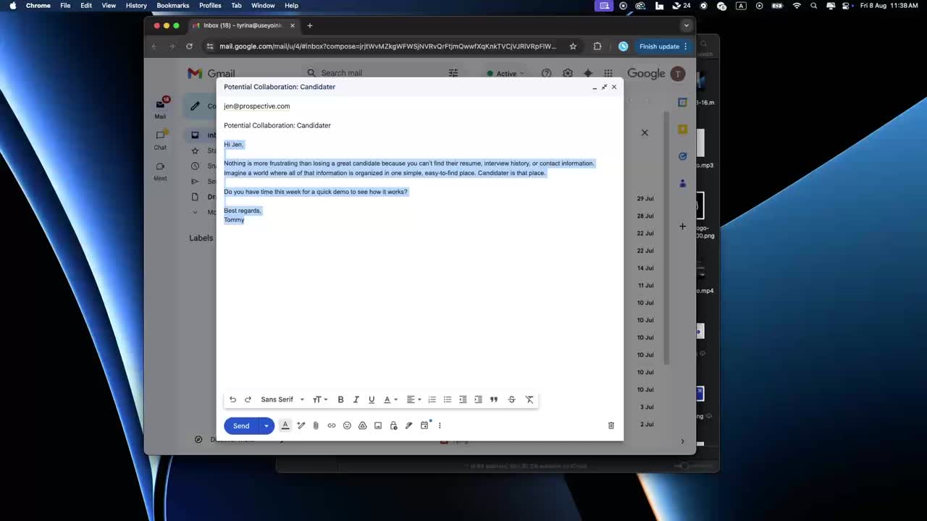This screenshot has width=927, height=521.
Task: Insert a numbered list
Action: [432, 399]
